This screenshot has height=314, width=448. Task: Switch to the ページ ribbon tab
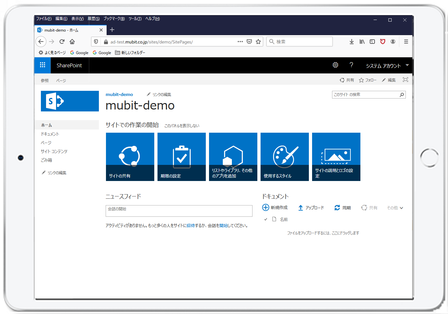pyautogui.click(x=61, y=81)
